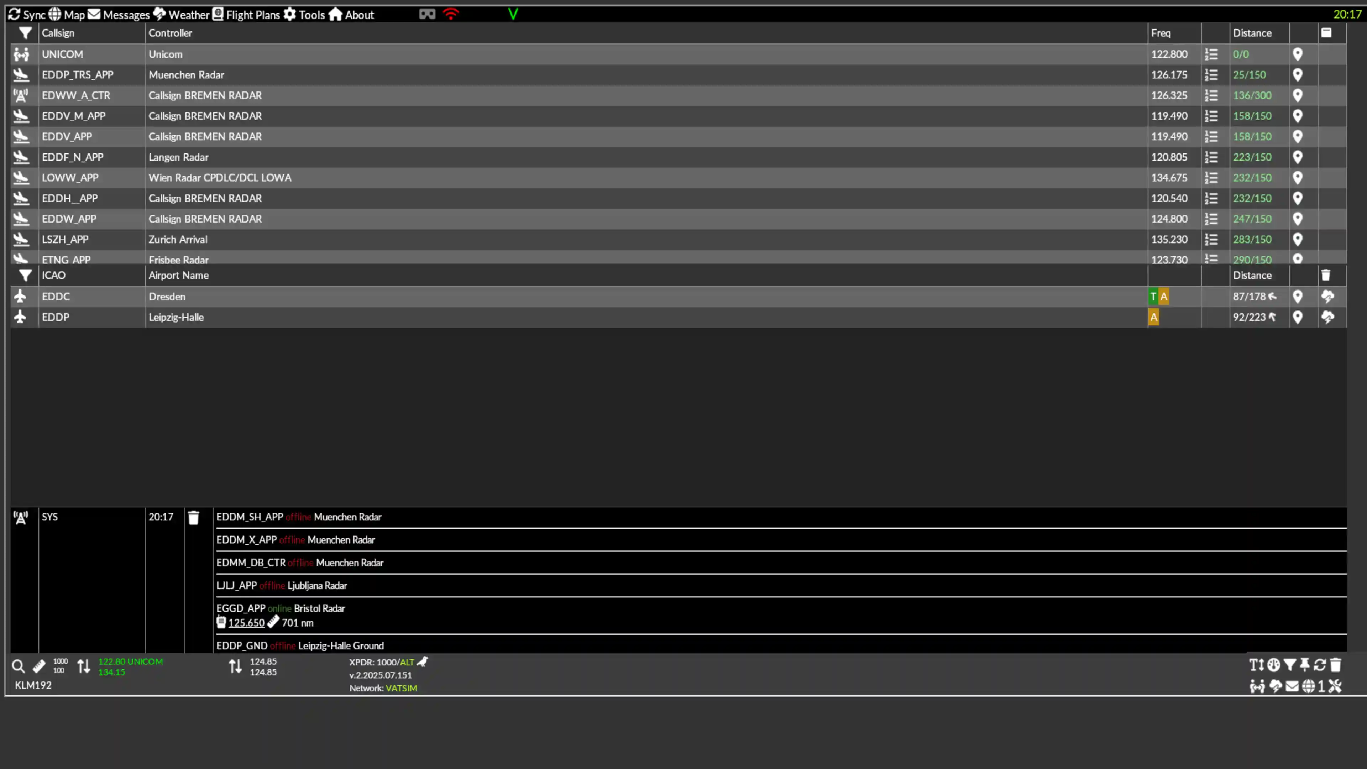Viewport: 1367px width, 769px height.
Task: Open the Flight Plans menu
Action: (x=246, y=14)
